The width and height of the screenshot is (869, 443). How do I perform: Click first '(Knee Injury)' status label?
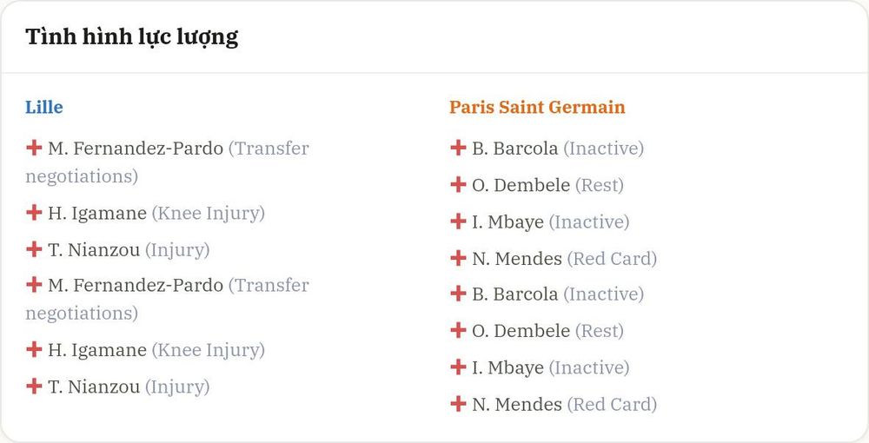[209, 213]
